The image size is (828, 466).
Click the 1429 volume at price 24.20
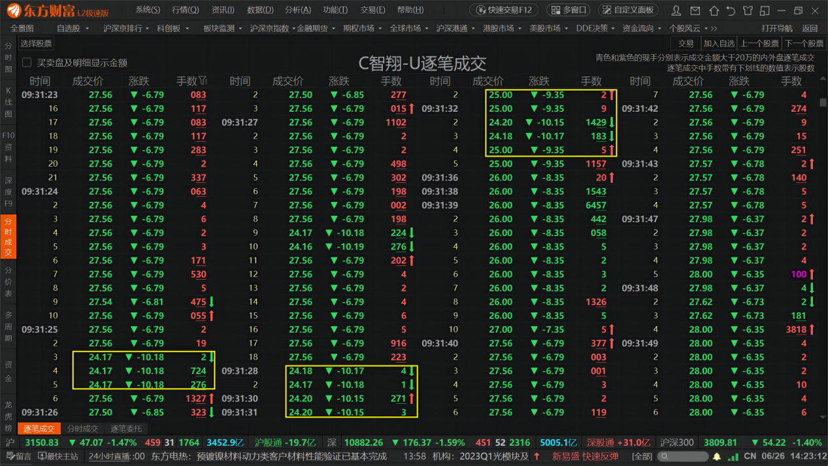tap(596, 122)
